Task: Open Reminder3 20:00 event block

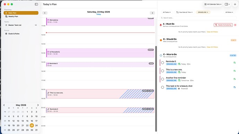Action: click(100, 110)
